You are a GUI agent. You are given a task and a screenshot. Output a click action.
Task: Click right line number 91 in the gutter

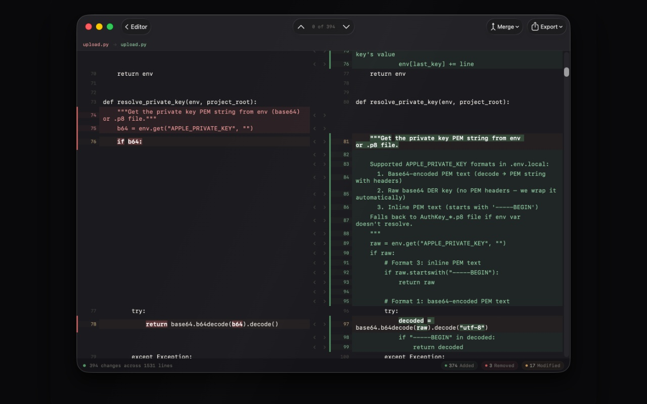pos(346,263)
